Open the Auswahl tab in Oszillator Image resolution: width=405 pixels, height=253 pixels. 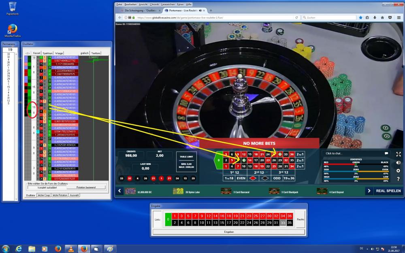74,195
